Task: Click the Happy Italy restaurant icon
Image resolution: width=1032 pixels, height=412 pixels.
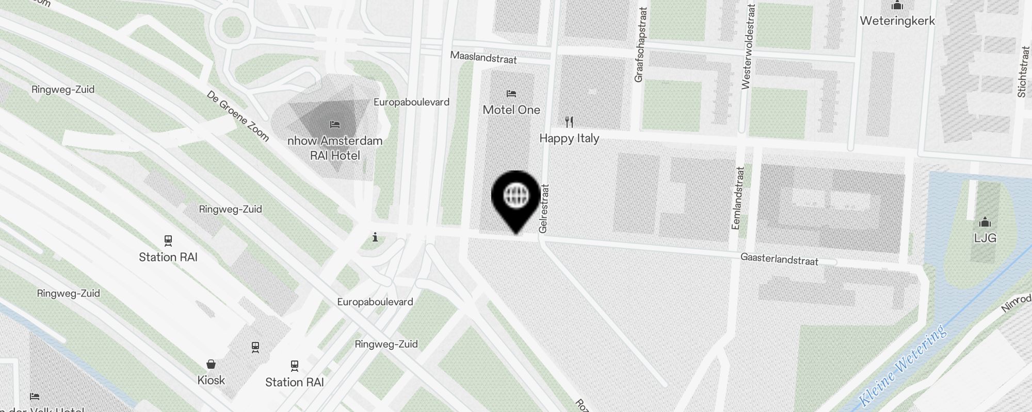Action: coord(569,122)
